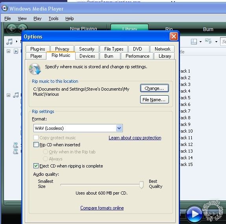
Task: Collapse the Library tree node
Action: 9,95
